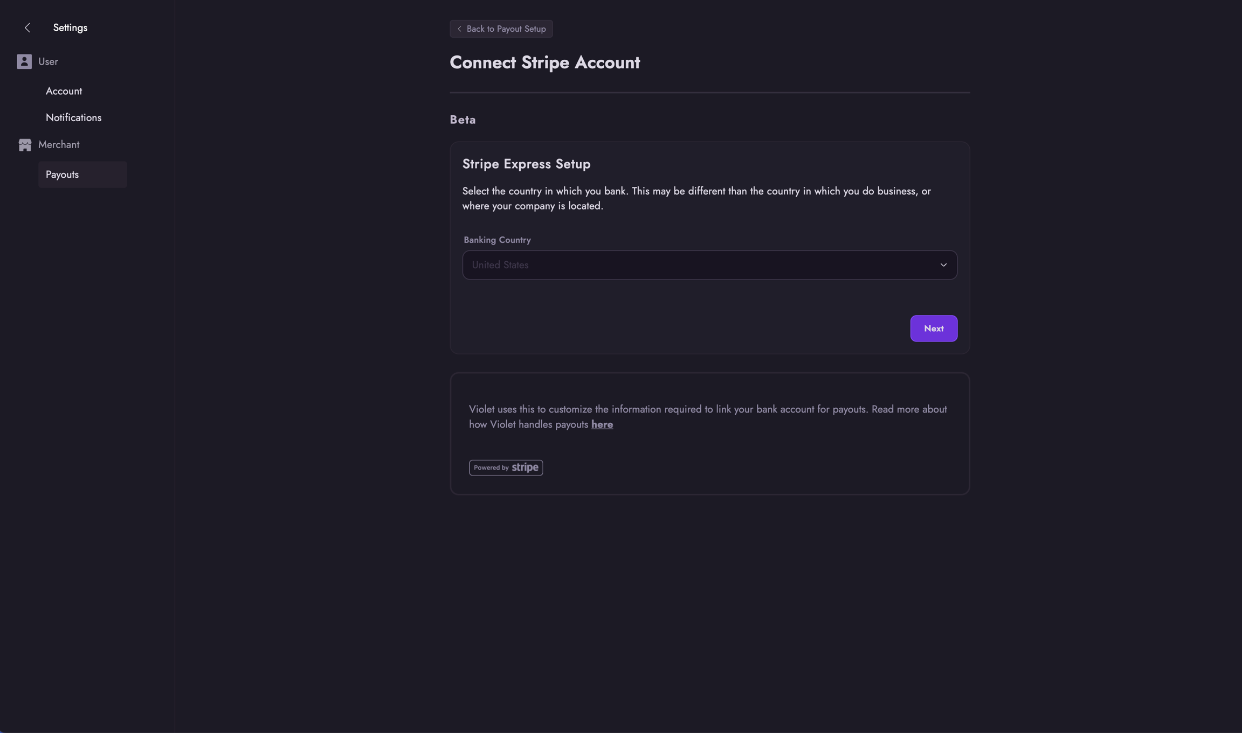Click the Connect Stripe Account heading
1242x733 pixels.
click(544, 62)
